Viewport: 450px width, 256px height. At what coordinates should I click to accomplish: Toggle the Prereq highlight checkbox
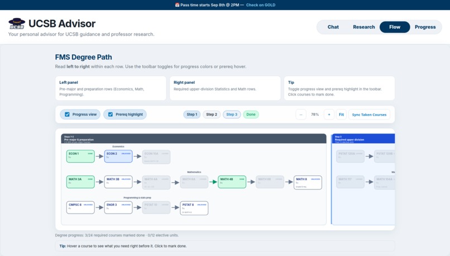coord(111,115)
